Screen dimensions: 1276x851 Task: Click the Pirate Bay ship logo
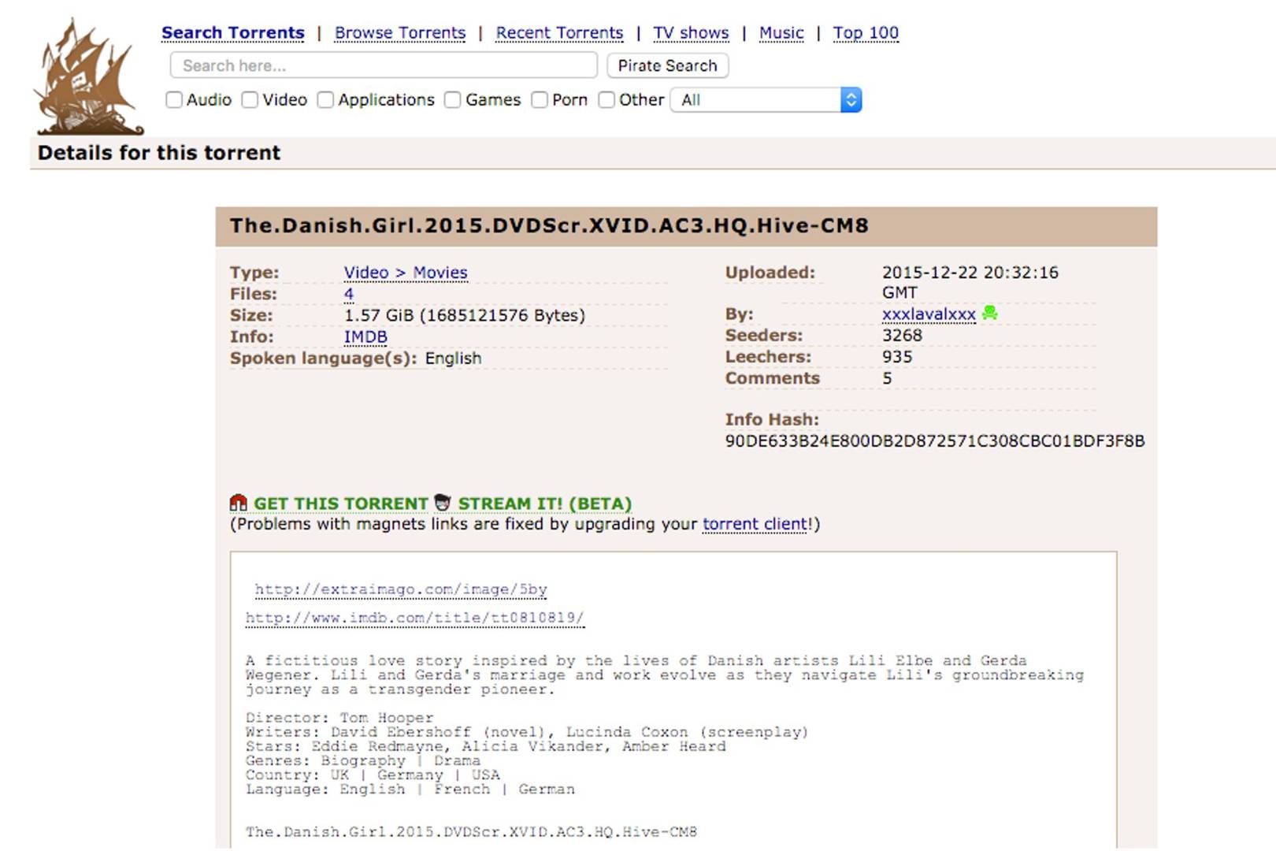click(x=88, y=77)
